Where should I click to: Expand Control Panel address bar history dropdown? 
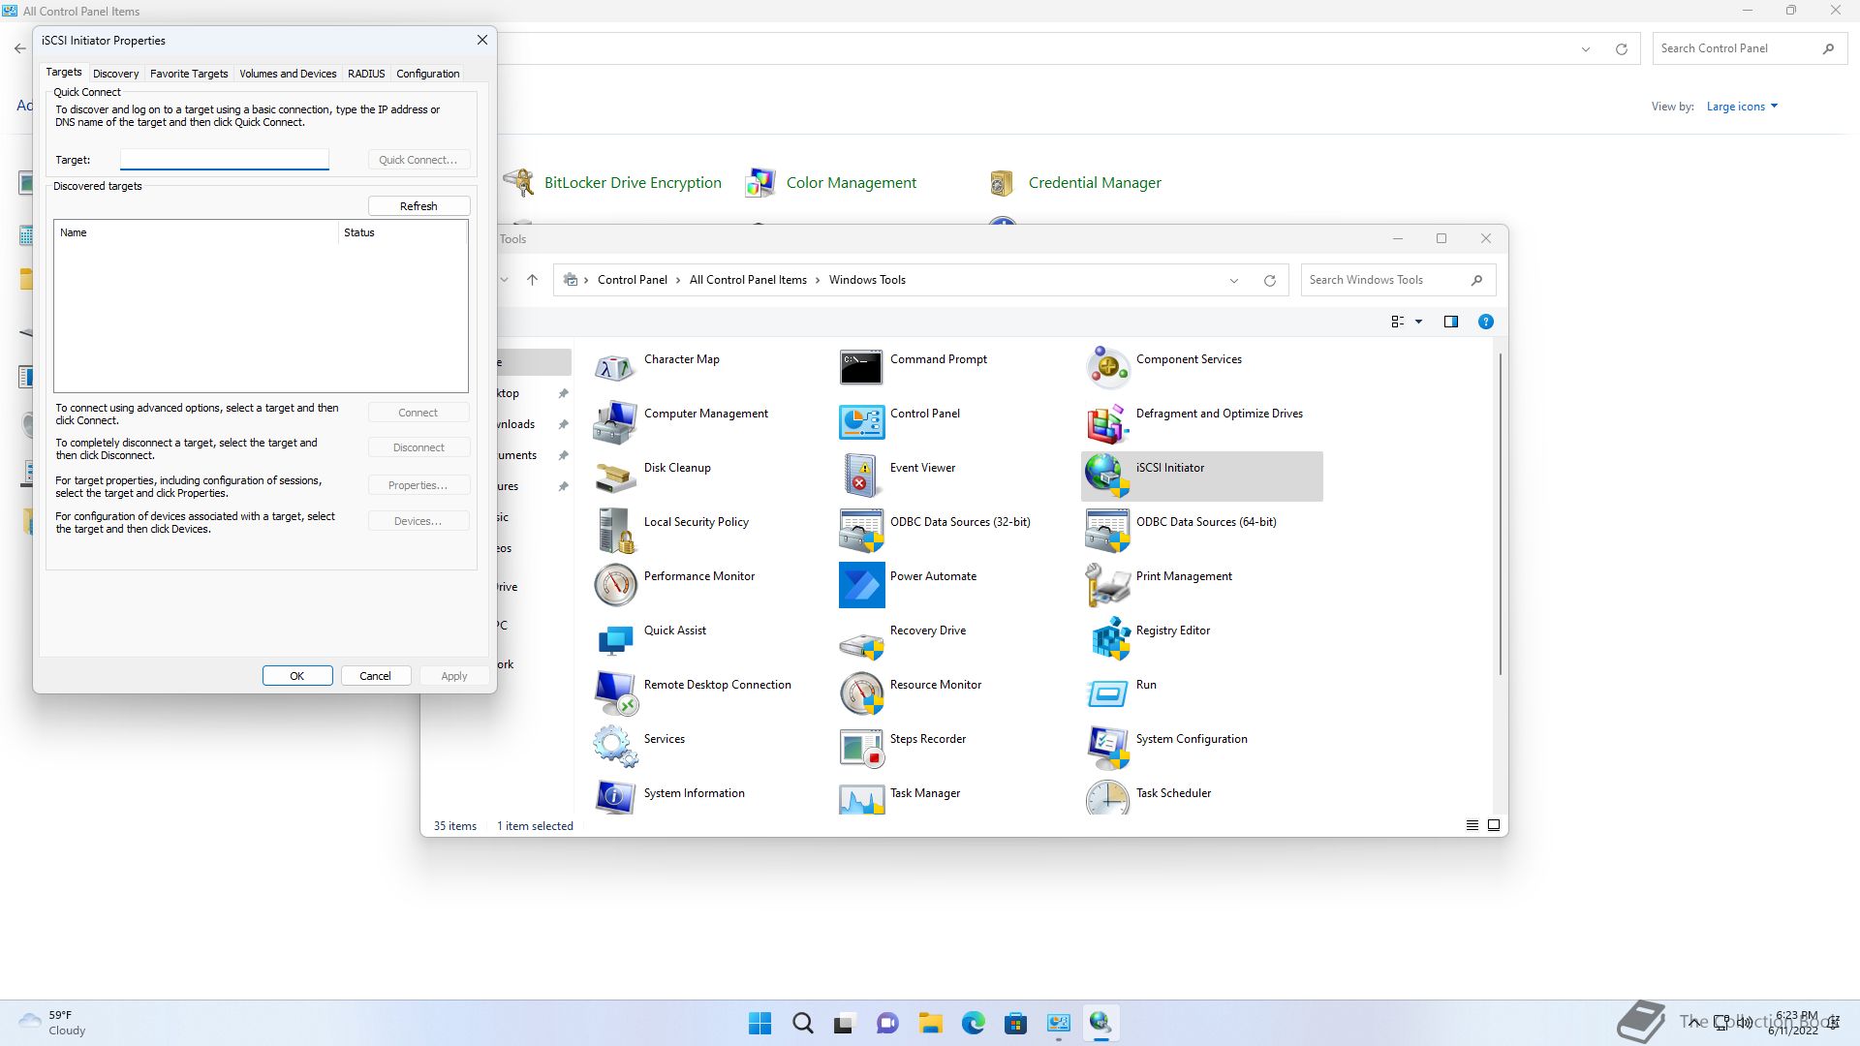(1585, 49)
